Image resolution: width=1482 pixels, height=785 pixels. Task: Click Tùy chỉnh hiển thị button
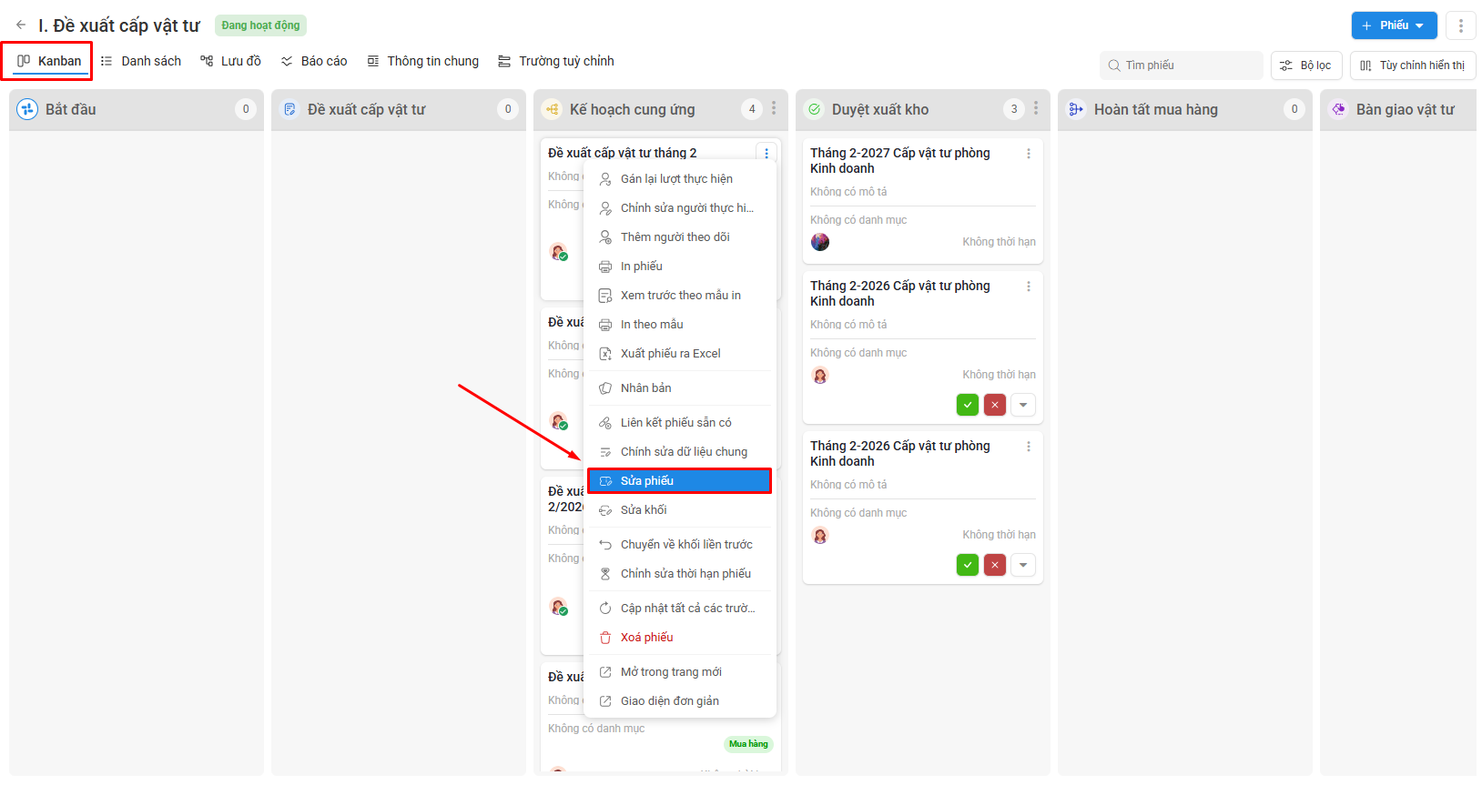[x=1413, y=65]
